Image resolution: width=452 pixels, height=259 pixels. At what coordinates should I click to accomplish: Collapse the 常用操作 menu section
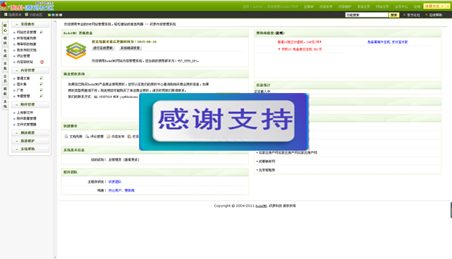(x=31, y=24)
